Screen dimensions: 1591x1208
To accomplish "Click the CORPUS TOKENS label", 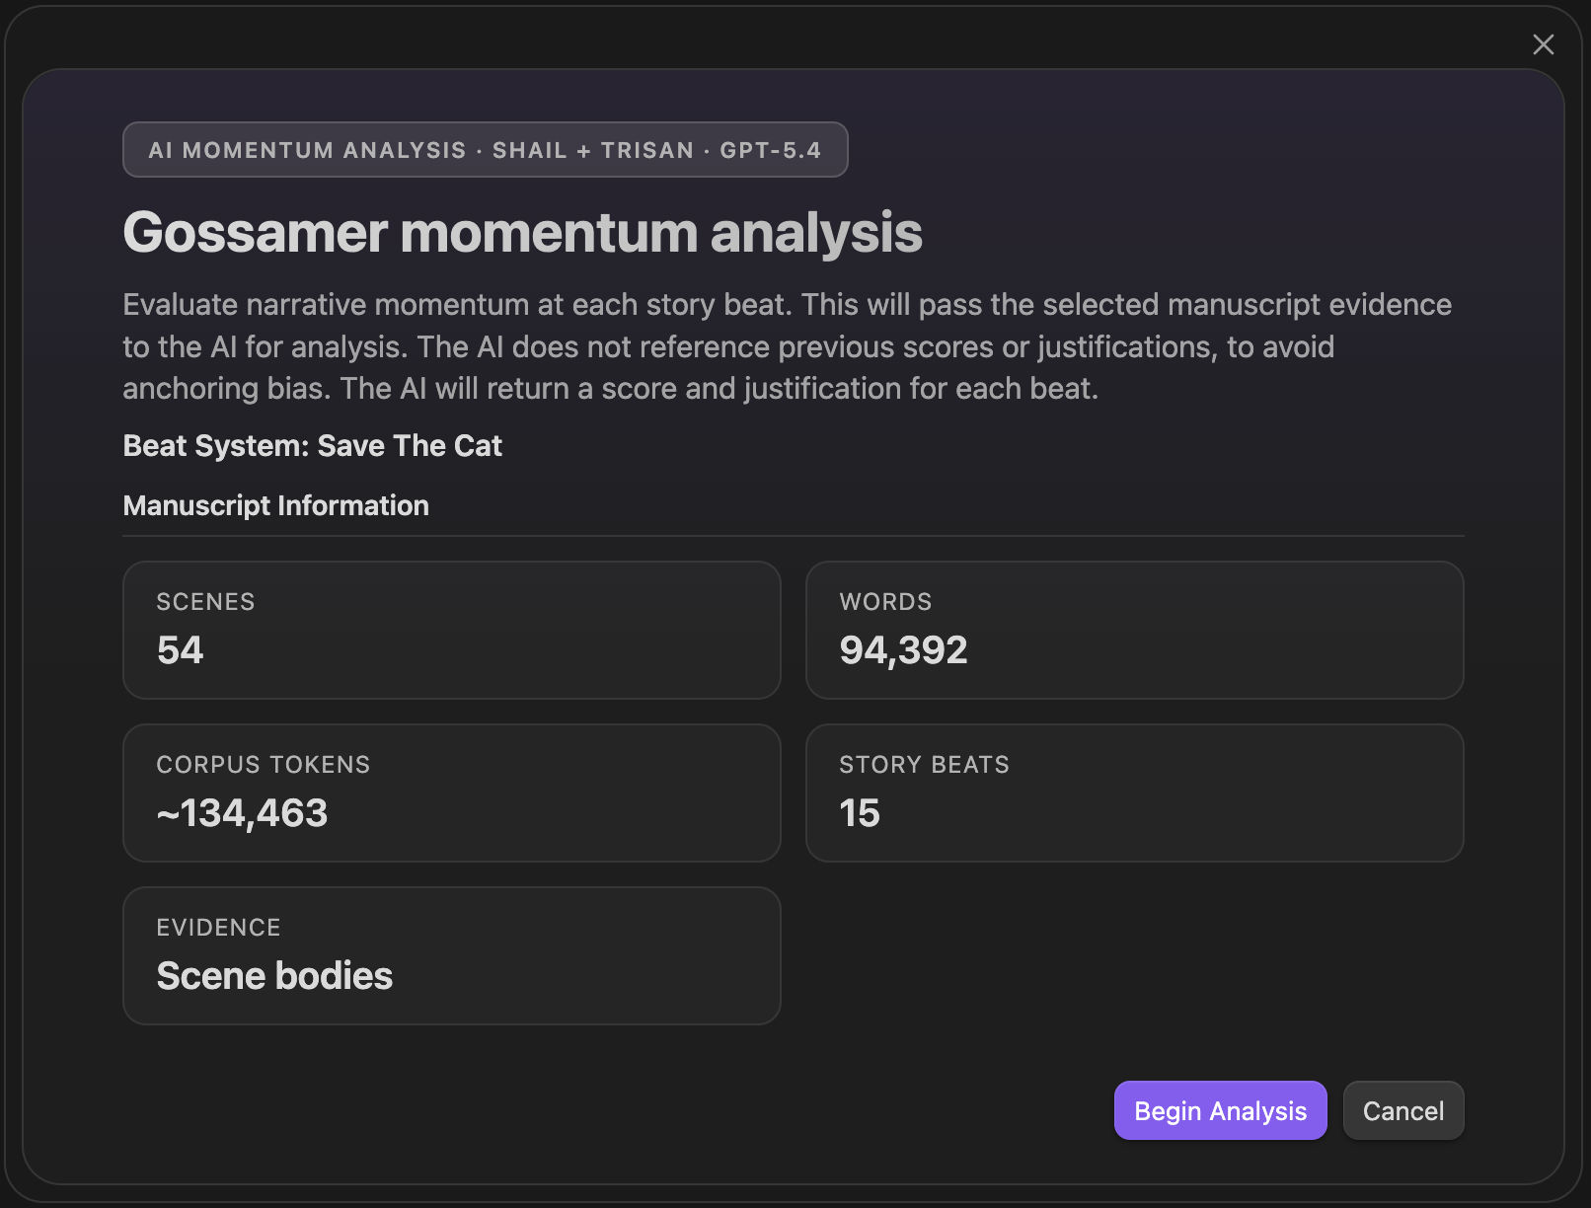I will coord(263,765).
